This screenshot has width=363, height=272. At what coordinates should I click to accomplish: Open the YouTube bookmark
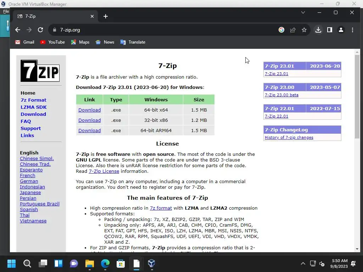tap(52, 42)
